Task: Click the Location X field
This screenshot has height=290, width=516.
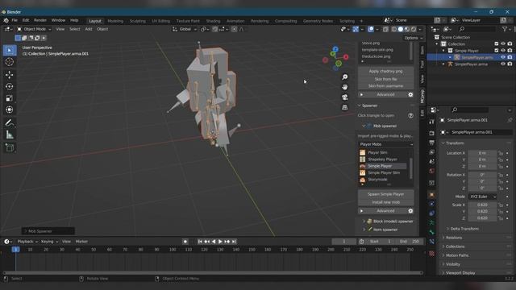Action: (482, 153)
